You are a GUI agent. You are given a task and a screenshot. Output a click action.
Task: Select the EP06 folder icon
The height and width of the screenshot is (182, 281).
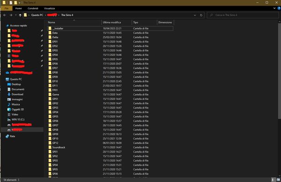tap(50, 63)
